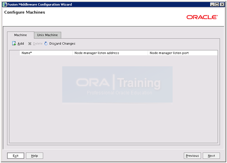The height and width of the screenshot is (163, 227).
Task: Click the Discard Changes label
Action: 62,44
